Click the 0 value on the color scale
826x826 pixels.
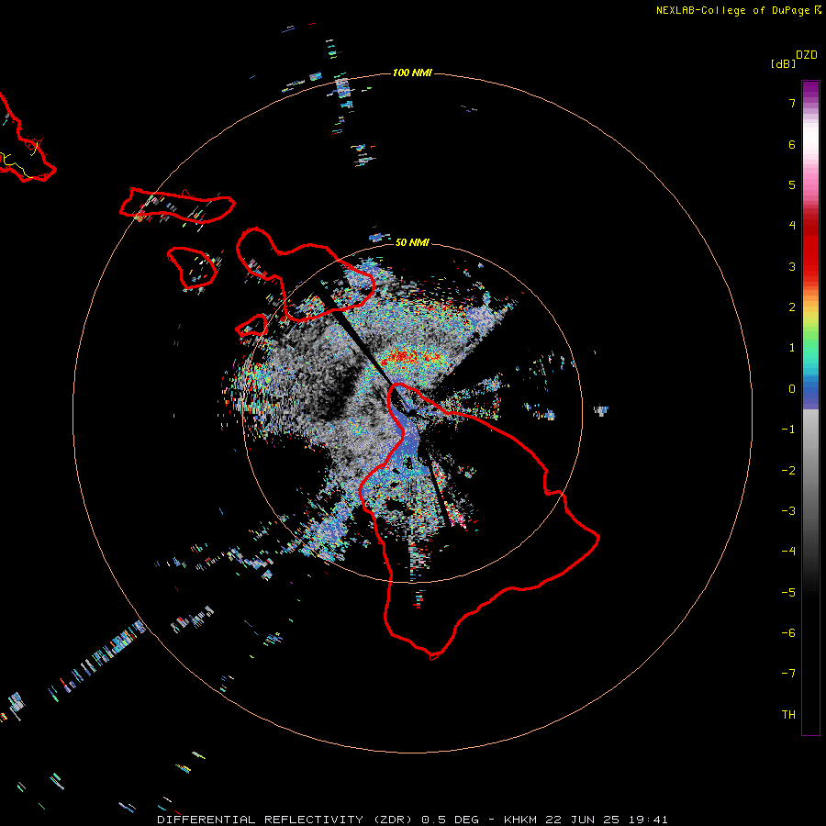[x=792, y=389]
